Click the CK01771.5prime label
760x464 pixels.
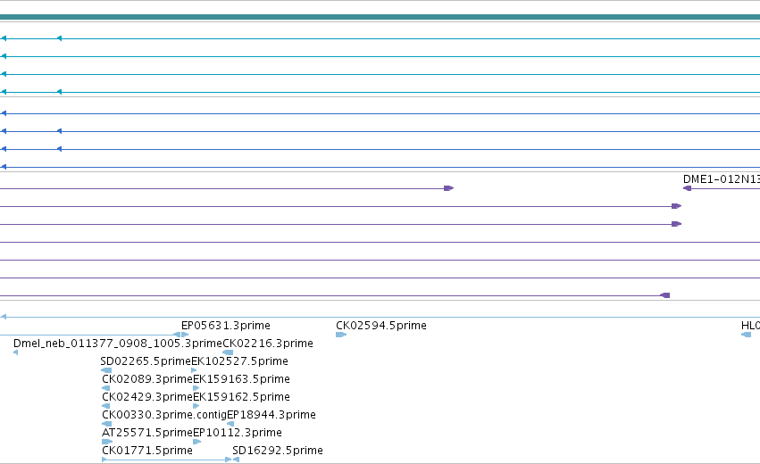coord(147,451)
